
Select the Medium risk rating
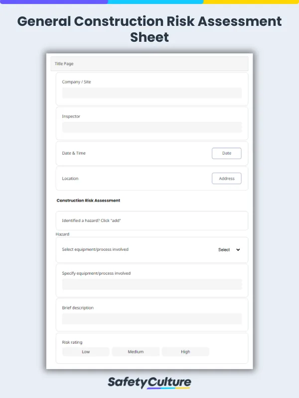tap(136, 352)
